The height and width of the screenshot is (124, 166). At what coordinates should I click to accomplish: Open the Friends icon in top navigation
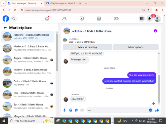tap(64, 19)
